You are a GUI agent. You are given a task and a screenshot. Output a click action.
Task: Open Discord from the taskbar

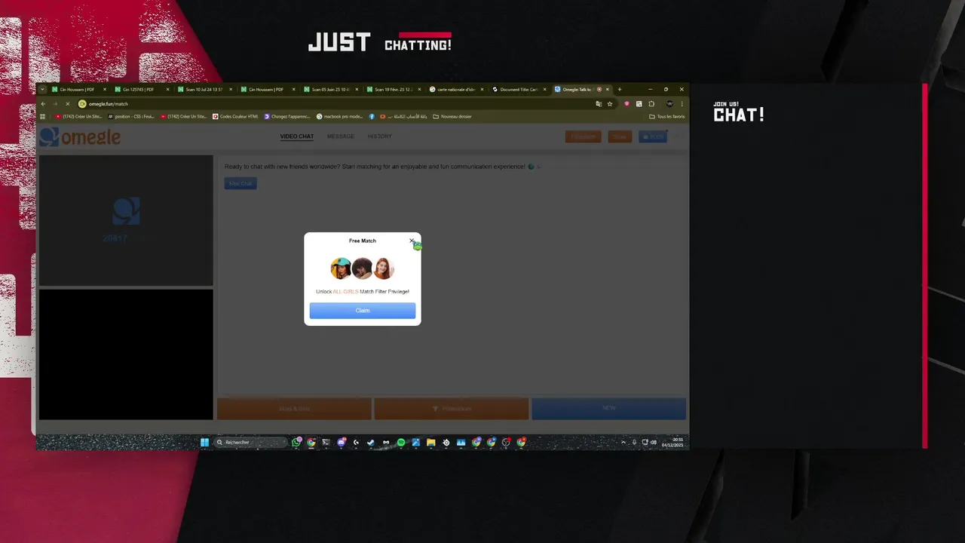point(341,442)
